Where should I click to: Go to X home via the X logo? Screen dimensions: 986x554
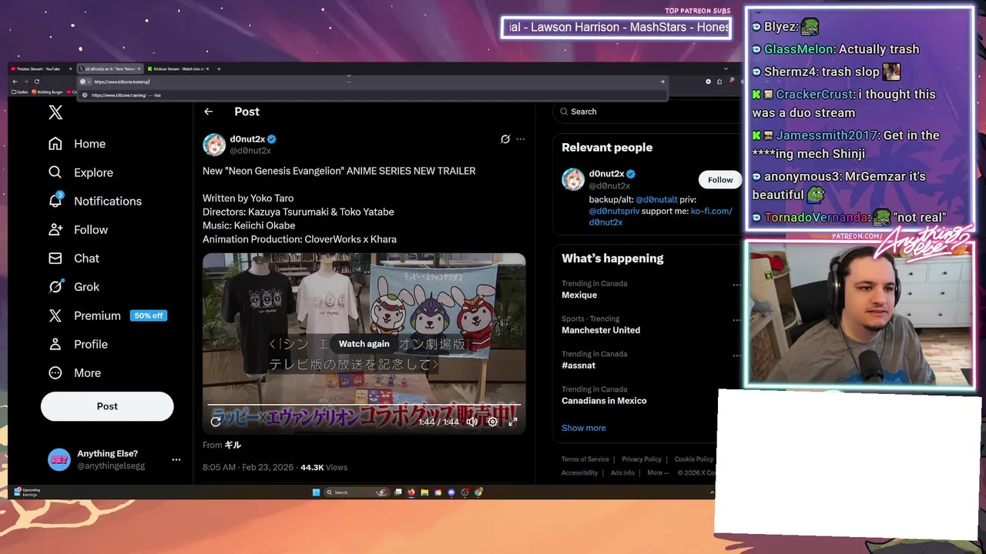[55, 112]
